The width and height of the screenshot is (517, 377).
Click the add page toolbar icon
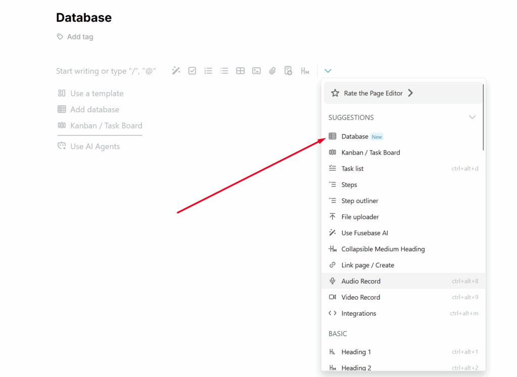pos(288,71)
